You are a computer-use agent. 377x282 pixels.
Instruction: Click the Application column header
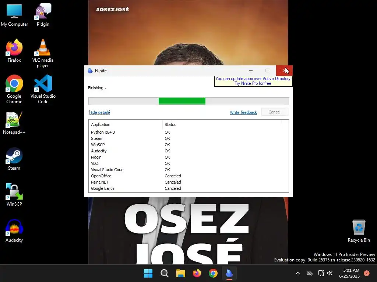coord(126,124)
